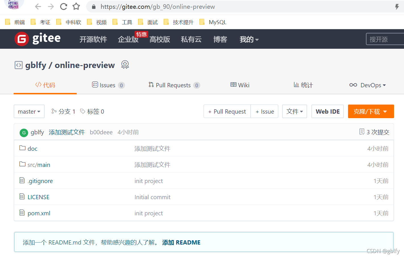The image size is (404, 257).
Task: Open the 中科软 bookmark folder
Action: [69, 22]
